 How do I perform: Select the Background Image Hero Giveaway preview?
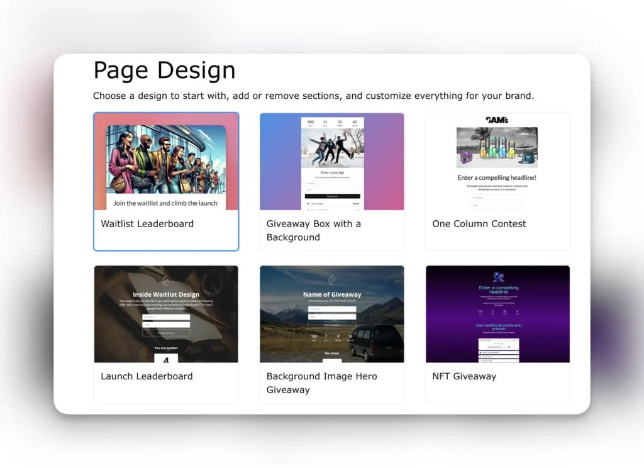(x=332, y=314)
